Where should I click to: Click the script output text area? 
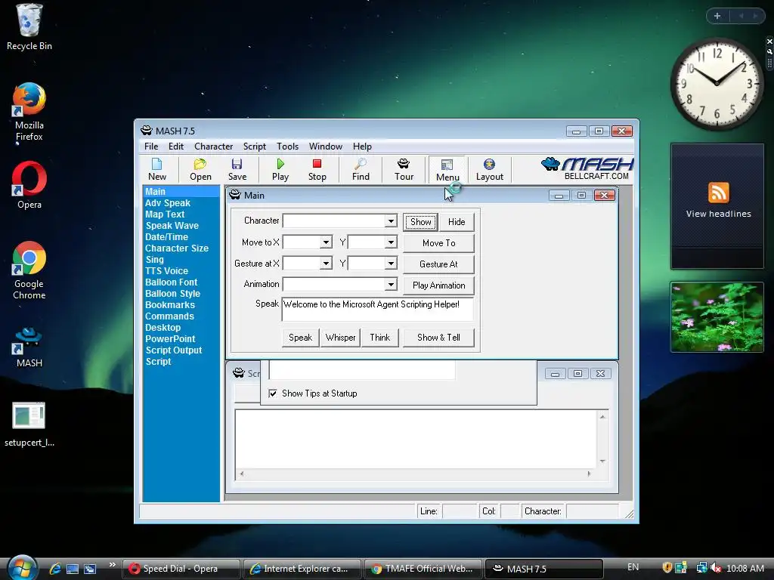(416, 439)
